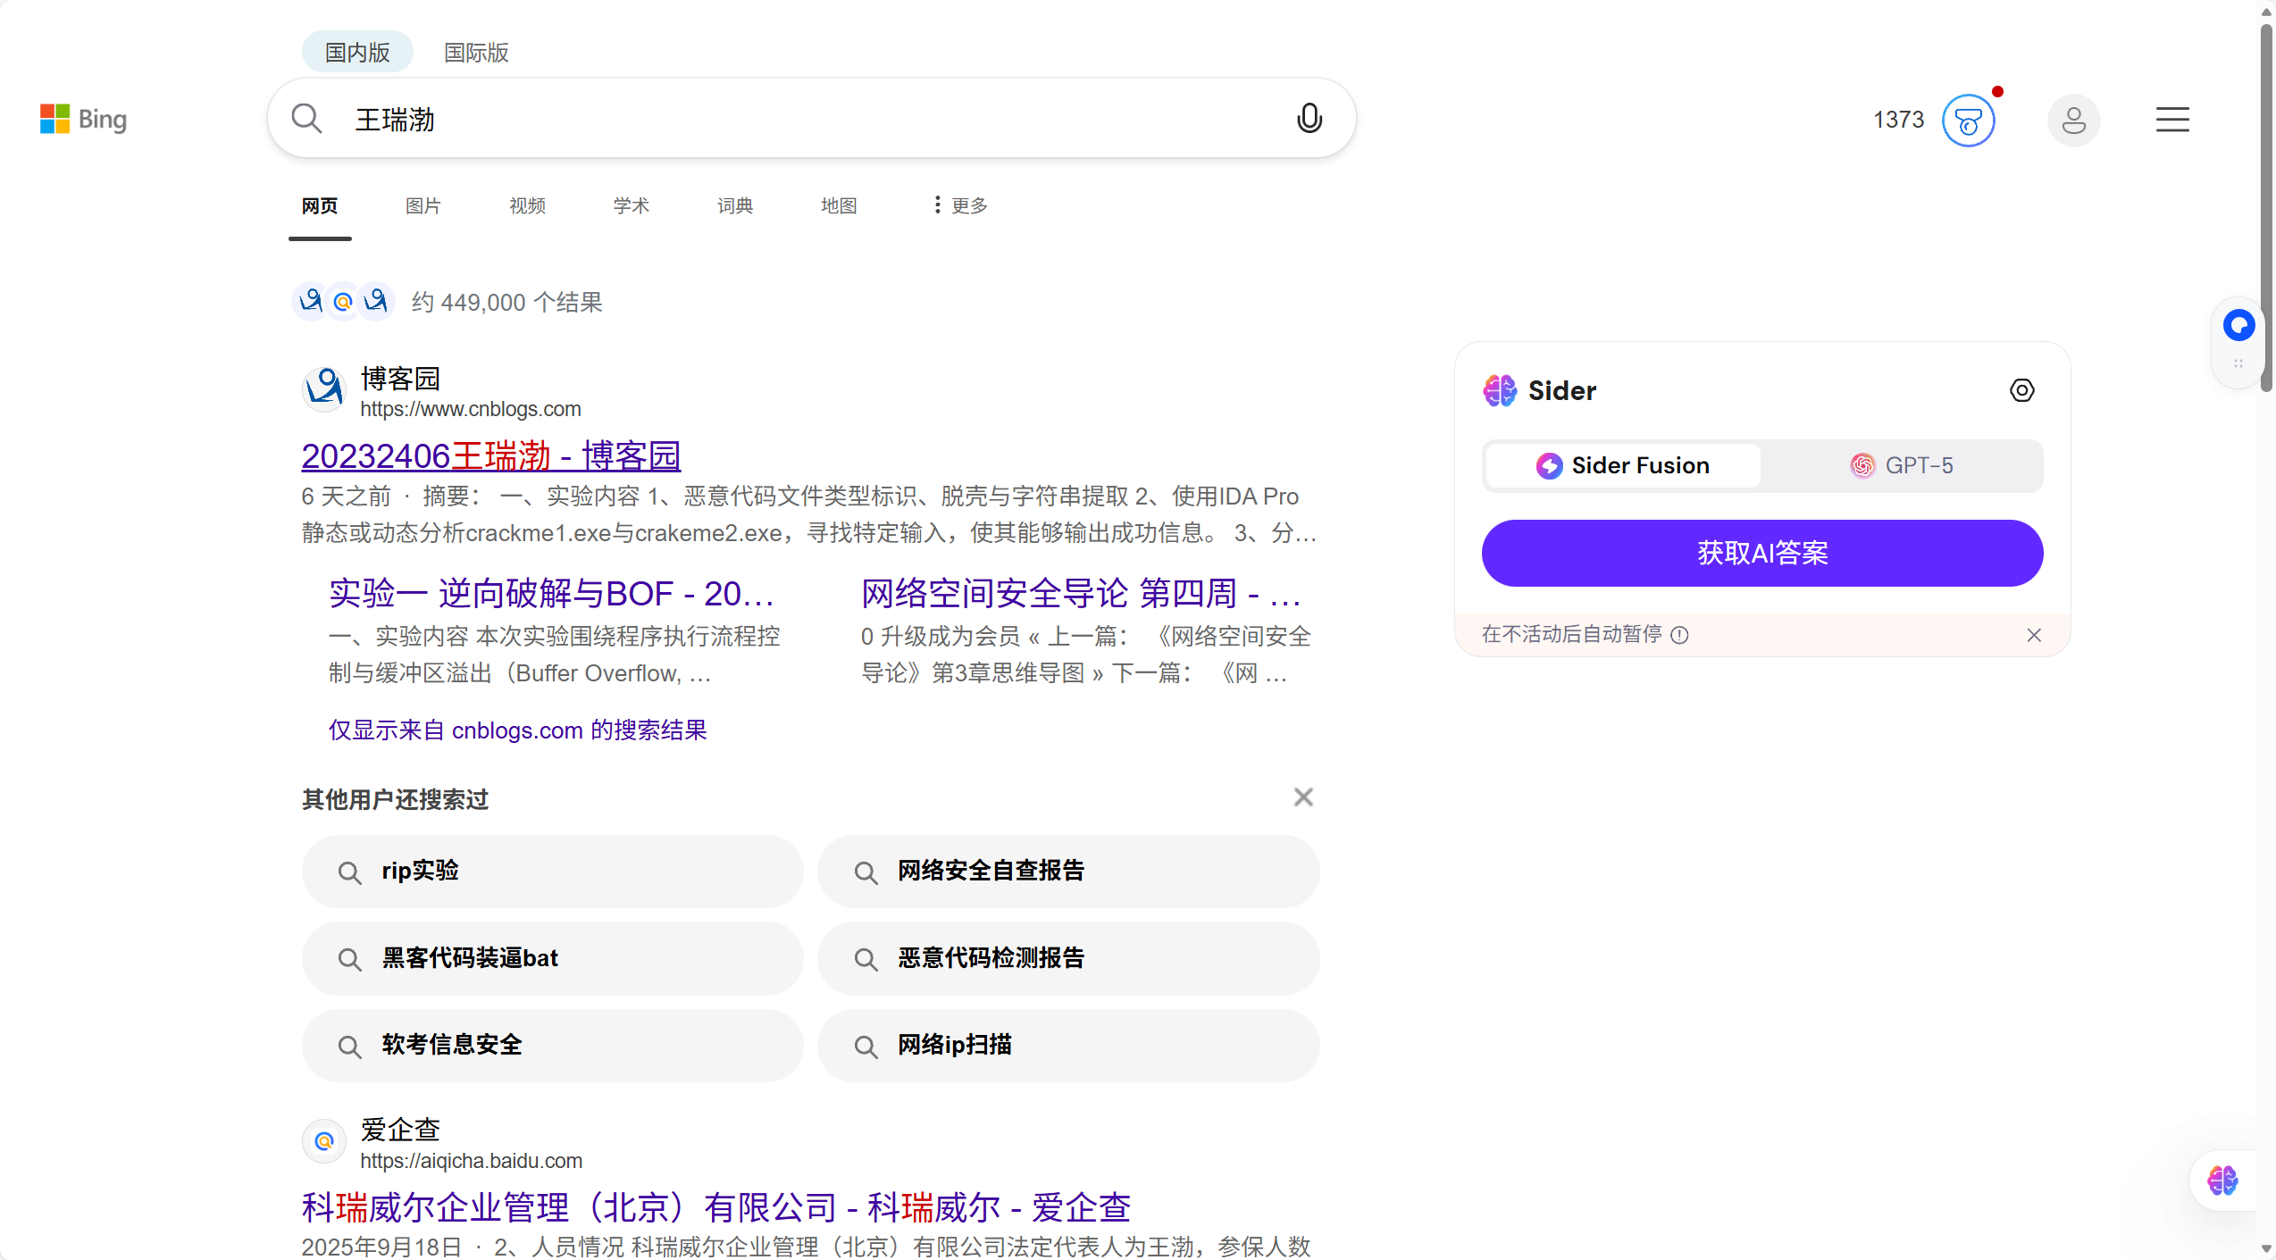Open the 图片 search tab

[423, 205]
